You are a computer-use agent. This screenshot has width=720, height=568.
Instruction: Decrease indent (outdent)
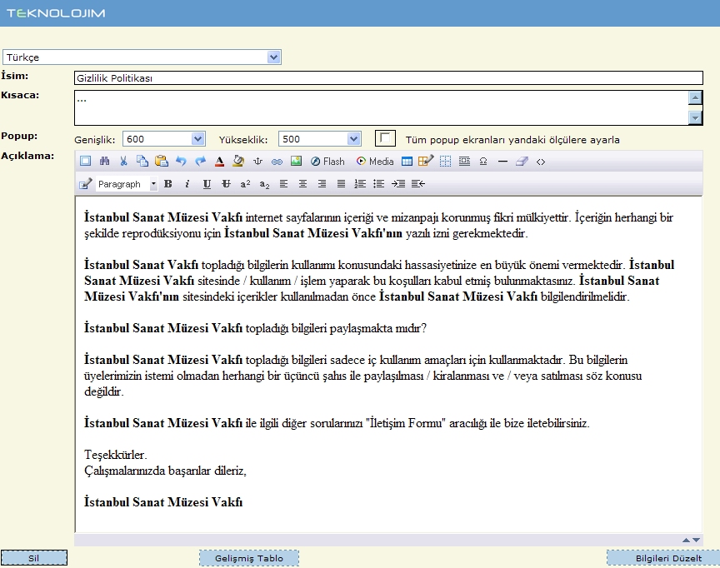click(417, 183)
